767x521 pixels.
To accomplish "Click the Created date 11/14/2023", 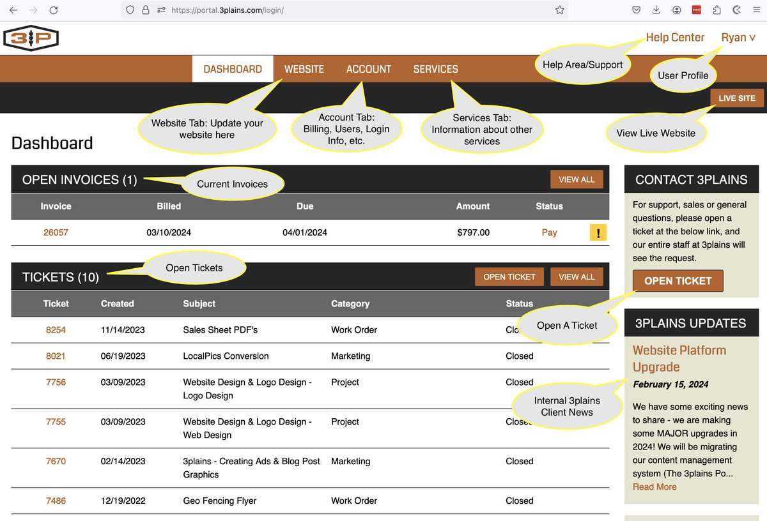I will tap(123, 330).
